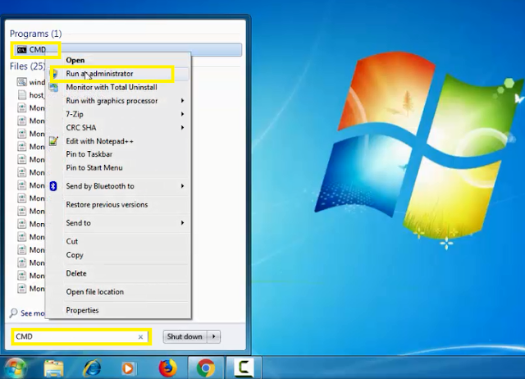The image size is (525, 379).
Task: Click the shield icon beside Run as administrator
Action: [x=55, y=74]
